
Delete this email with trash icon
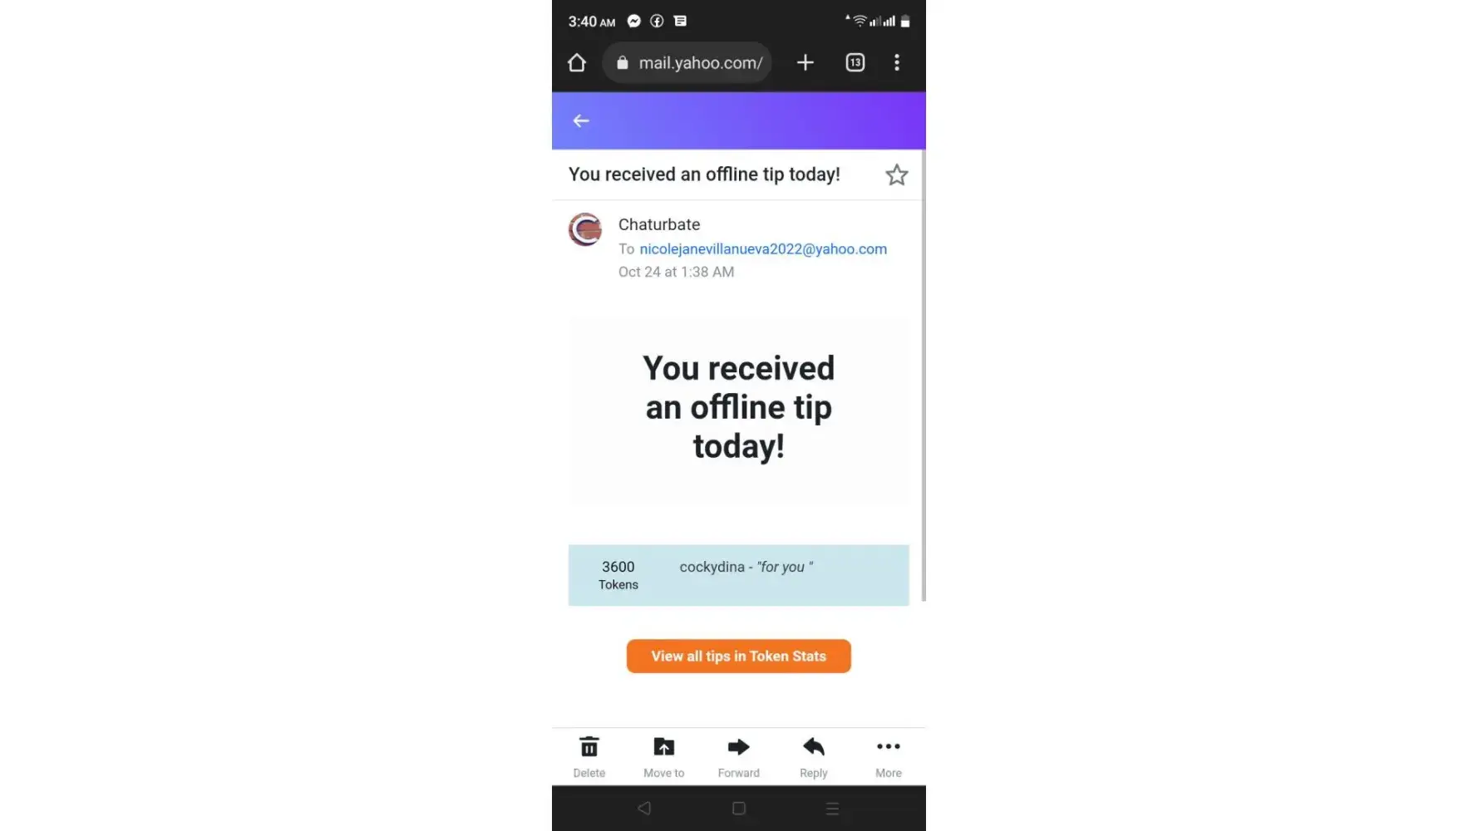coord(589,757)
